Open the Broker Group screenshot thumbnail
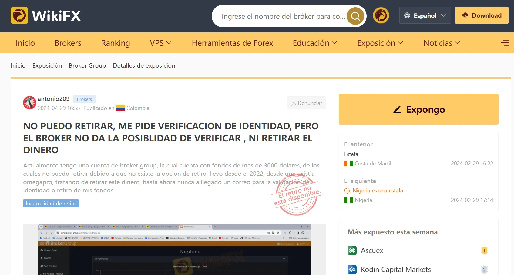The height and width of the screenshot is (275, 514). [x=175, y=249]
